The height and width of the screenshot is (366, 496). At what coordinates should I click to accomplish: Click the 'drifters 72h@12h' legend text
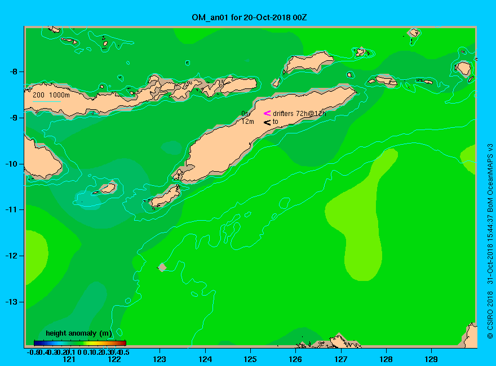point(299,114)
